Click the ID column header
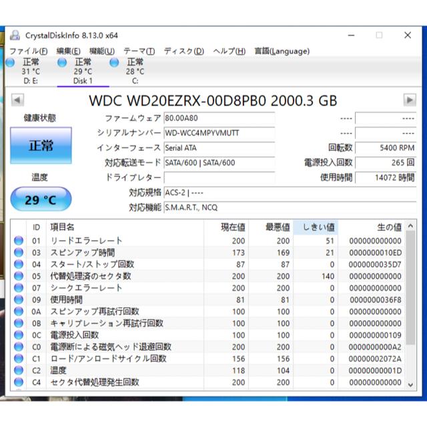 37,227
